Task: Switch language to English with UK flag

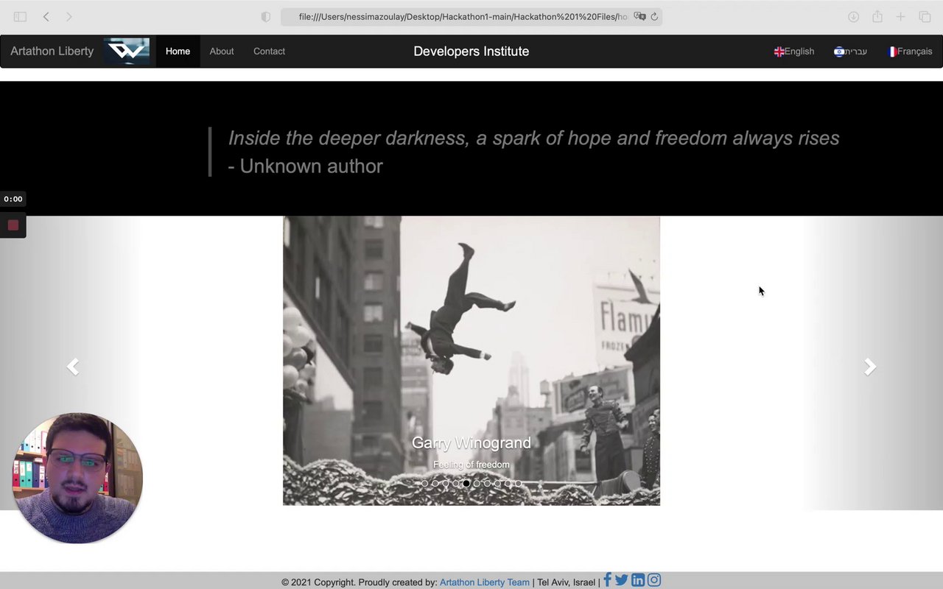Action: pos(794,51)
